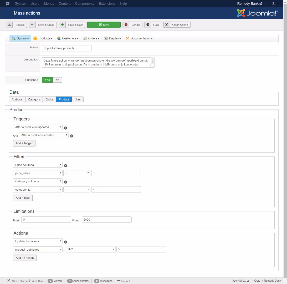Viewport: 287px width, 284px height.
Task: Open the Content menu in top bar
Action: pos(65,3)
